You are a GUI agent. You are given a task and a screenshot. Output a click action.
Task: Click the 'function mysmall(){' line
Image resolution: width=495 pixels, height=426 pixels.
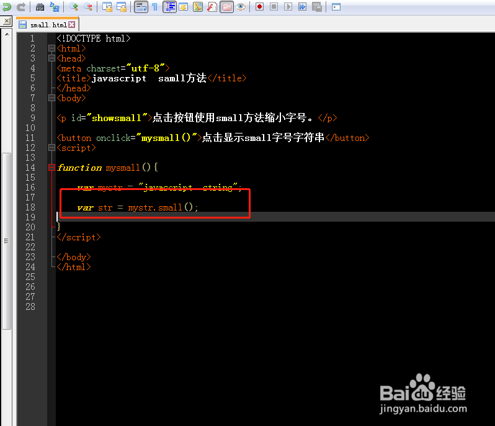(x=108, y=168)
